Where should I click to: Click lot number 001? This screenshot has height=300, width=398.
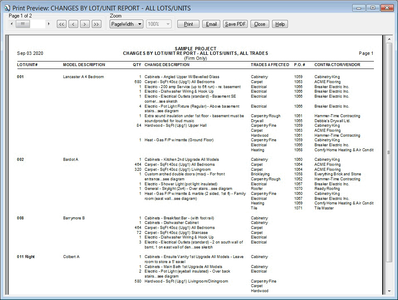(x=20, y=76)
